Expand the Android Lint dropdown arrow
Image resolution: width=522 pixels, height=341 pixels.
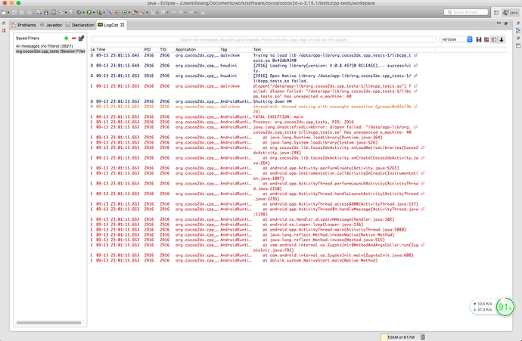66,13
